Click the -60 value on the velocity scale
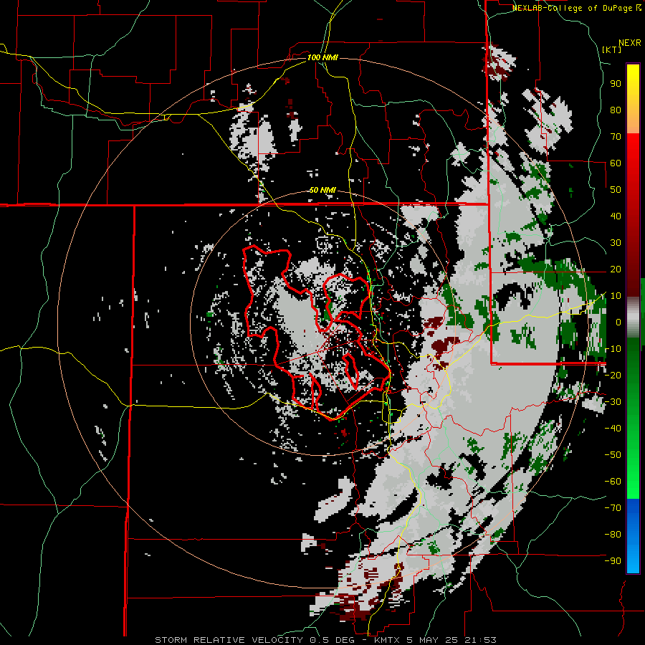Image resolution: width=645 pixels, height=645 pixels. pyautogui.click(x=613, y=482)
